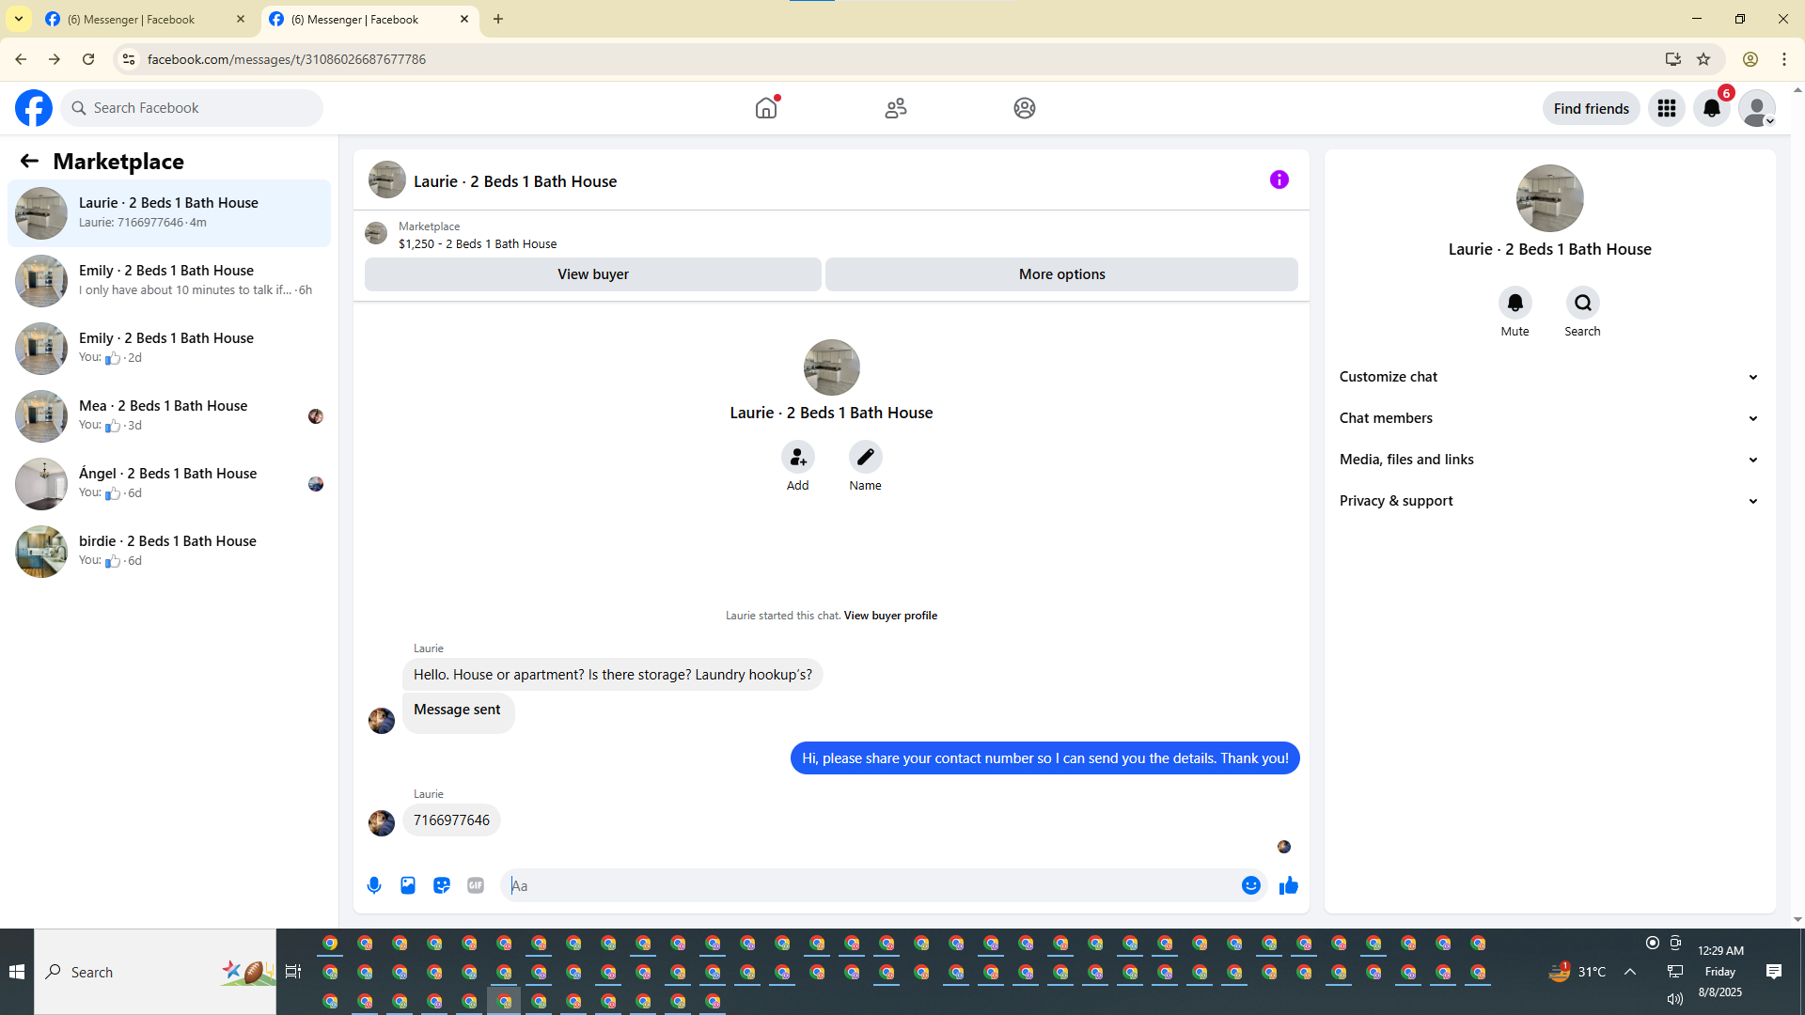
Task: Send a thumbs-up like
Action: (x=1288, y=885)
